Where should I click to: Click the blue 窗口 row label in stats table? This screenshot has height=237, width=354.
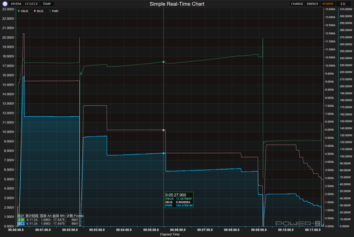pos(21,224)
